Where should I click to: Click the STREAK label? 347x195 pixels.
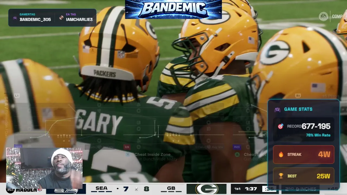tap(294, 154)
